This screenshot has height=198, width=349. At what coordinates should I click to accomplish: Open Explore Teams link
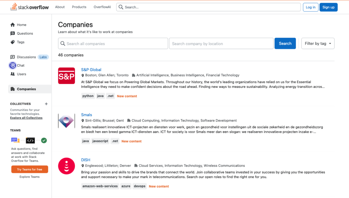point(29,177)
